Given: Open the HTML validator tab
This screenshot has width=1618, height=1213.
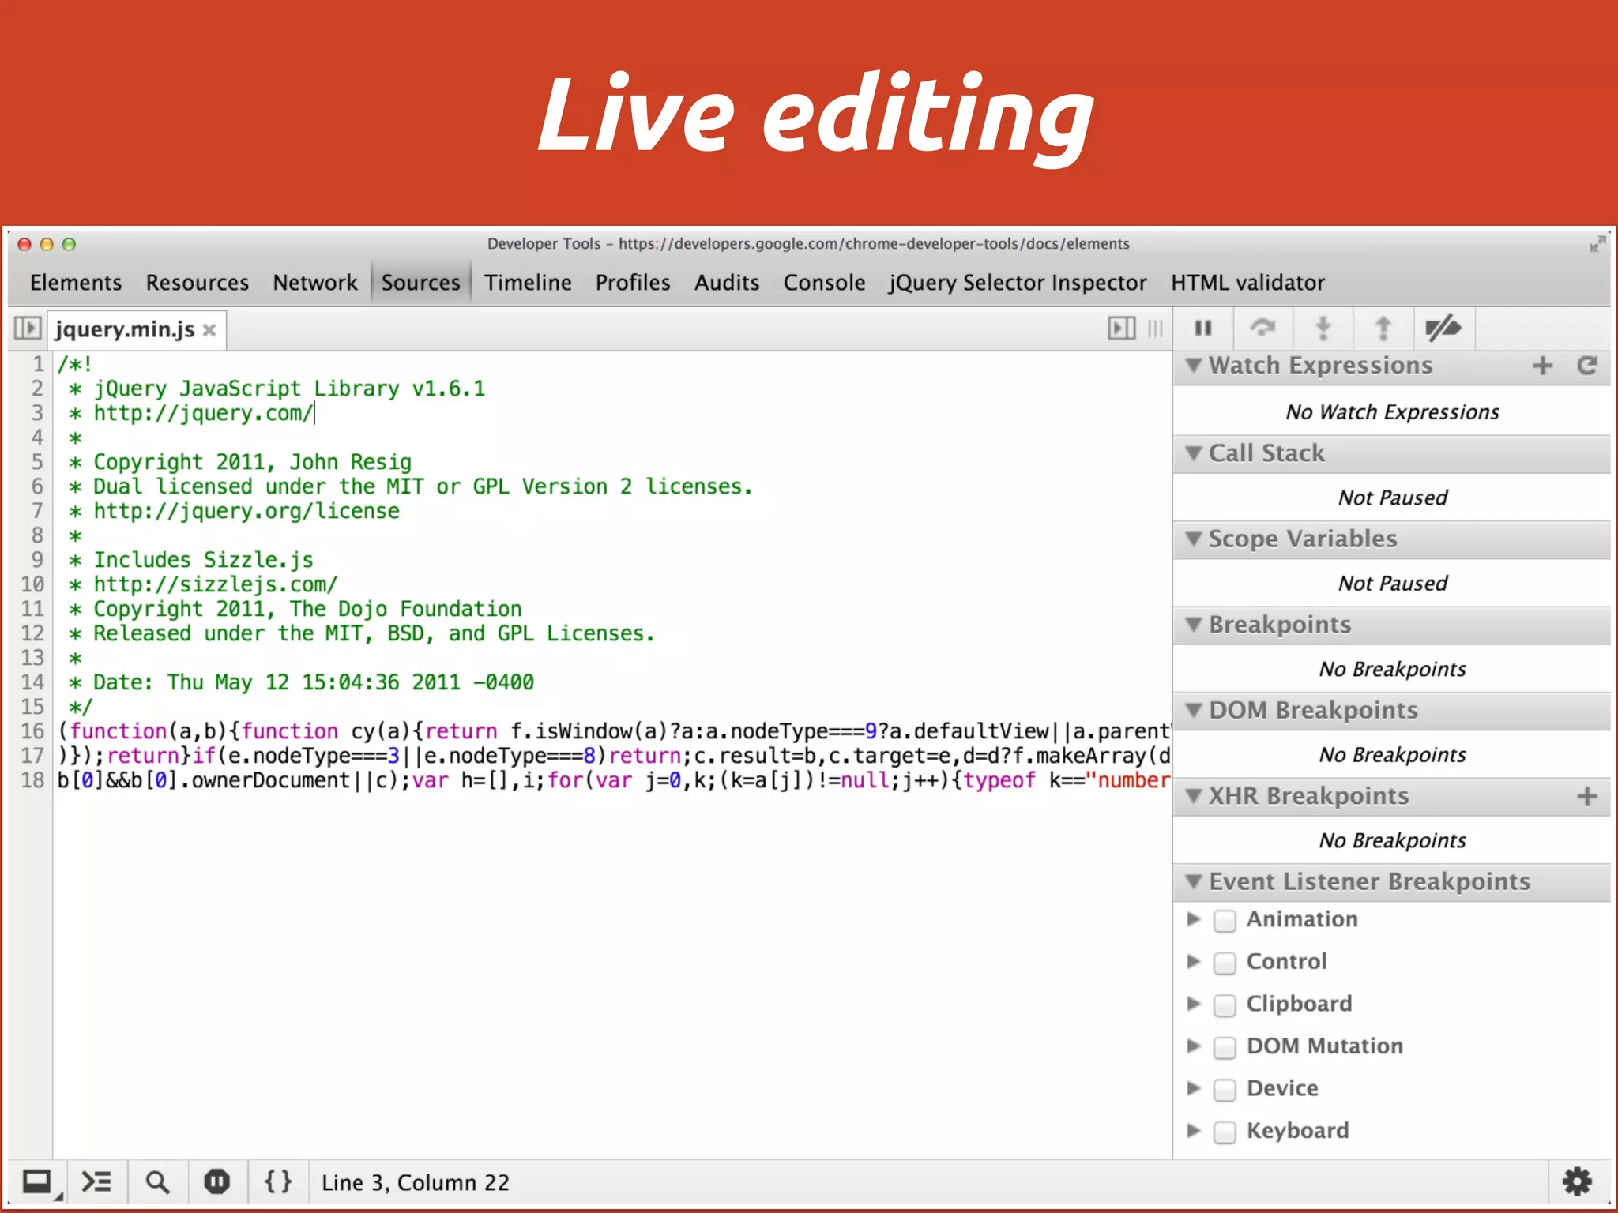Looking at the screenshot, I should [1247, 283].
